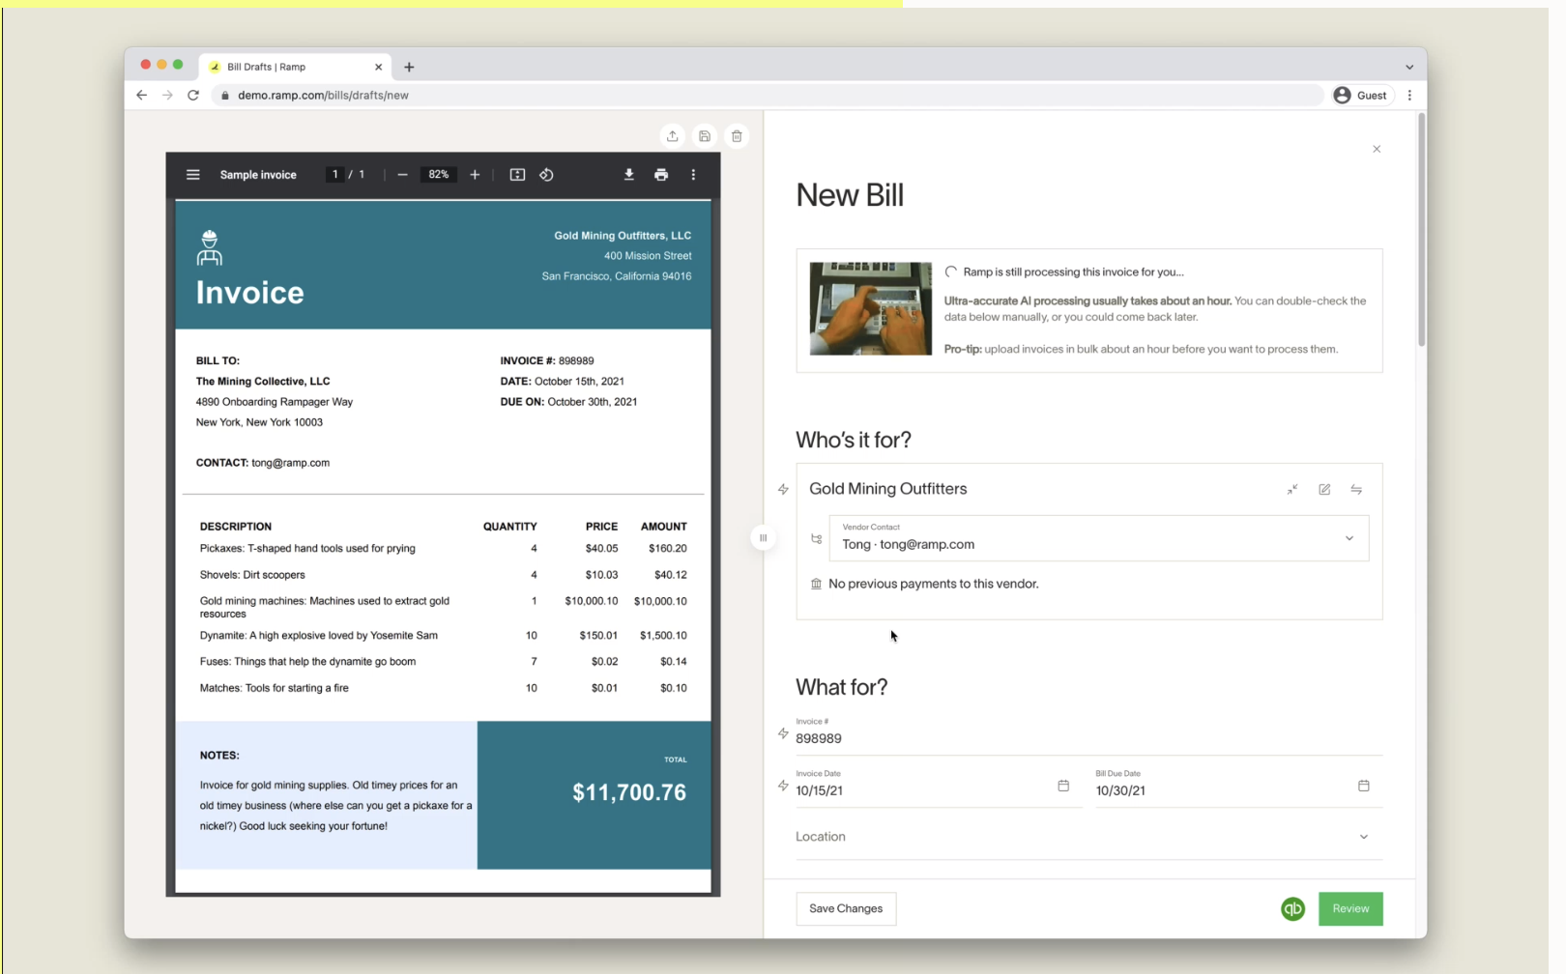This screenshot has width=1566, height=974.
Task: Click the green Review button
Action: click(x=1350, y=908)
